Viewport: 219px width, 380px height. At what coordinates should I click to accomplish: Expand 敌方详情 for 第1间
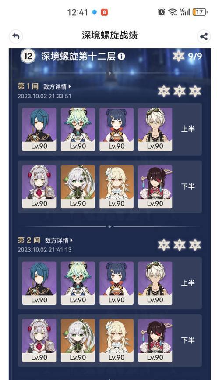point(57,86)
